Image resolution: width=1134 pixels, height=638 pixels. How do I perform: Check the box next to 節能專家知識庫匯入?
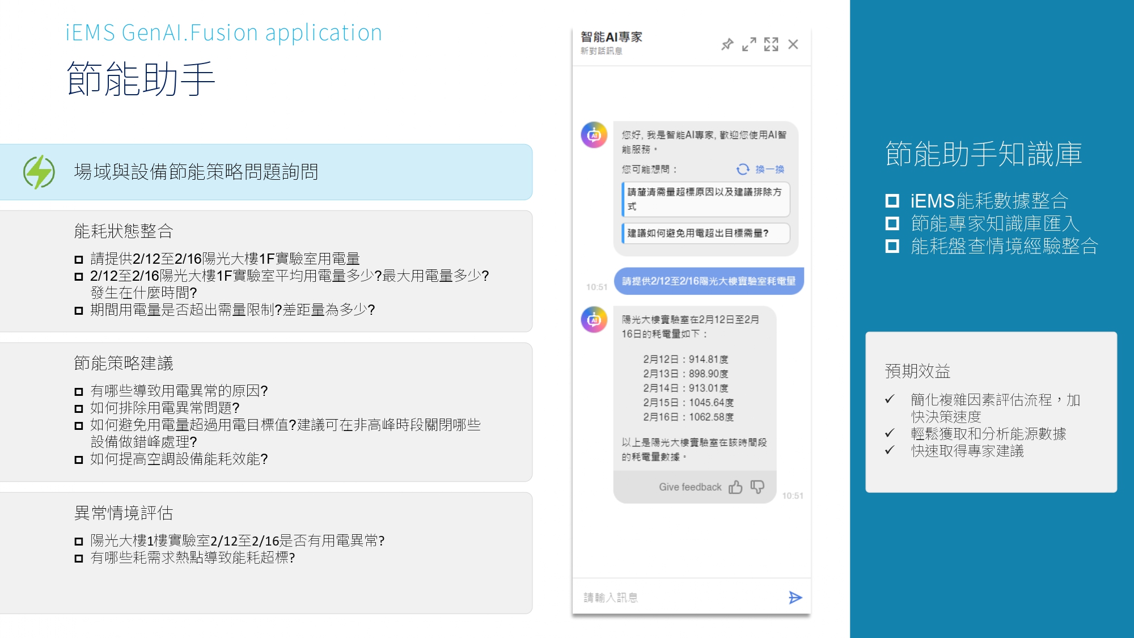892,223
